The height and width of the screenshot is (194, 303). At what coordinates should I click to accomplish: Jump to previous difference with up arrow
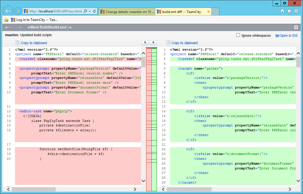point(145,42)
